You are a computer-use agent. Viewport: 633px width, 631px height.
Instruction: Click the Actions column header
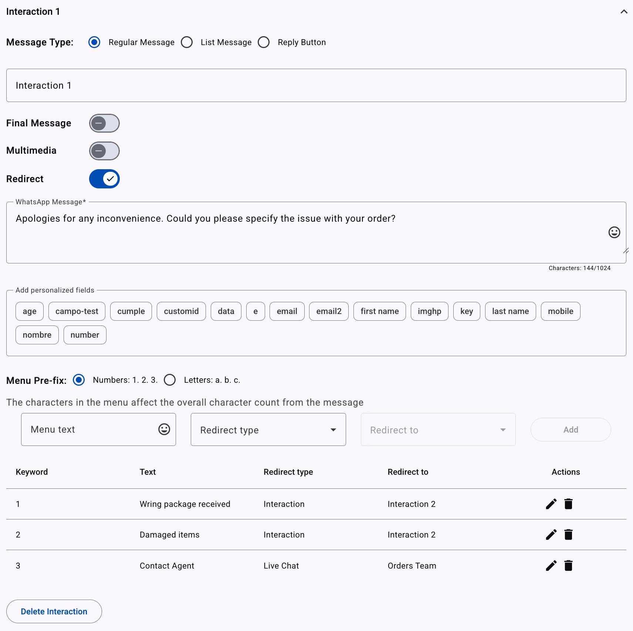click(x=566, y=472)
